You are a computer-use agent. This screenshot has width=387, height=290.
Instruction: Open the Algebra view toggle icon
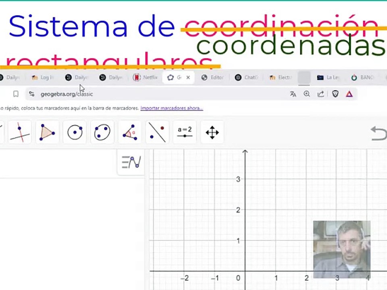pos(131,162)
